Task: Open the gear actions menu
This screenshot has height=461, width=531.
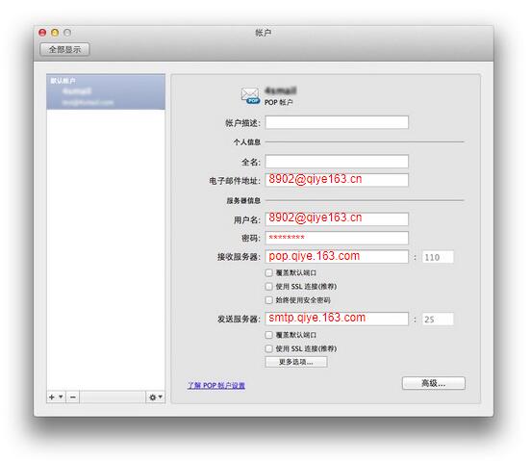Action: (156, 397)
